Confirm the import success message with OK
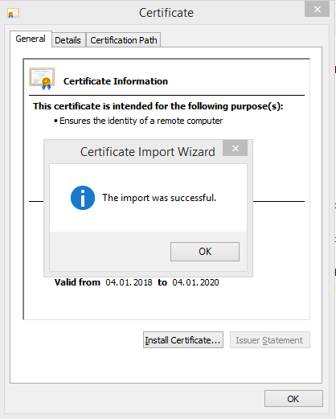Viewport: 336px width, 419px height. click(x=205, y=252)
